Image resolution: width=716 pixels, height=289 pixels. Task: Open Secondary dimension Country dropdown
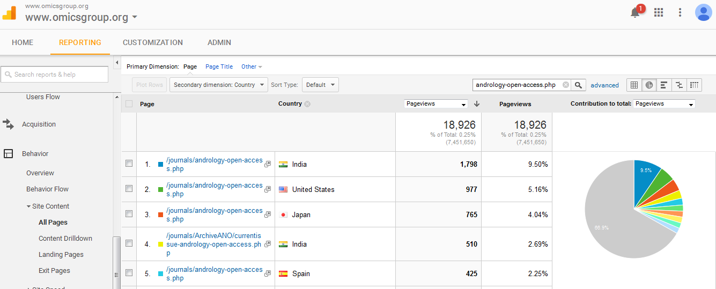pyautogui.click(x=218, y=85)
